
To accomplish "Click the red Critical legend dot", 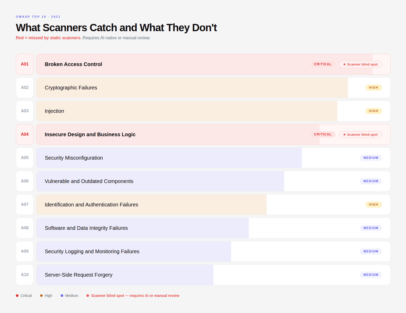I will (x=17, y=296).
